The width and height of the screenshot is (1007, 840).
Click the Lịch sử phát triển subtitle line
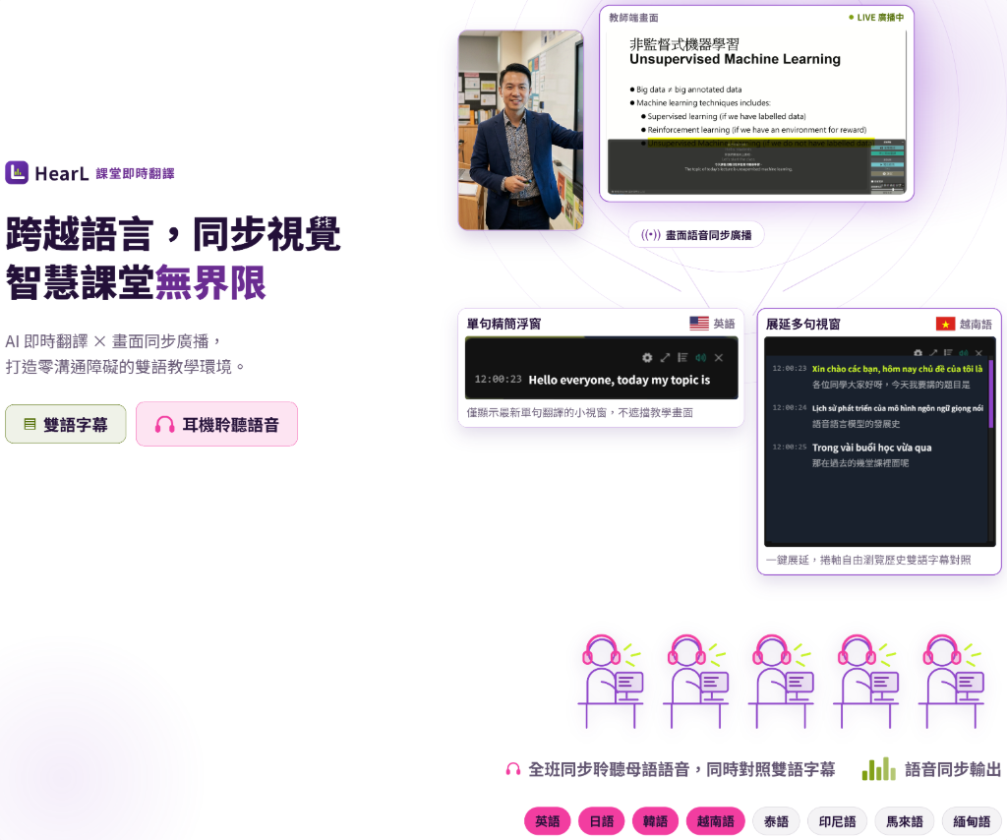click(x=897, y=408)
